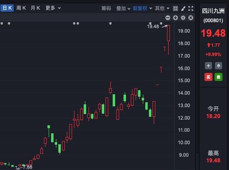The image size is (229, 170).
Task: Expand the 更多 more periods dropdown
Action: 53,8
